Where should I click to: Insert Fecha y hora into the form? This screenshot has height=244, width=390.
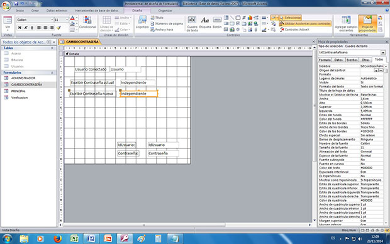162,30
